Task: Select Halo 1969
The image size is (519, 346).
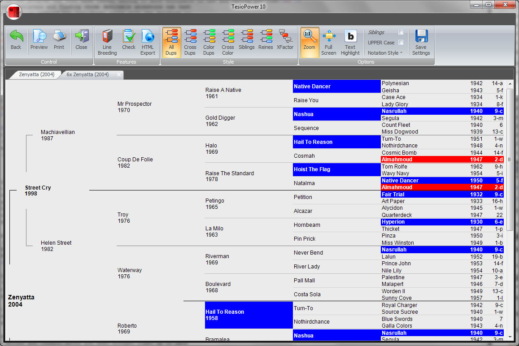Action: click(x=212, y=148)
